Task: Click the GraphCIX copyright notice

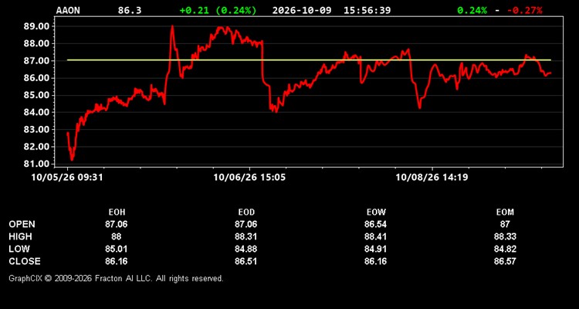Action: coord(116,278)
